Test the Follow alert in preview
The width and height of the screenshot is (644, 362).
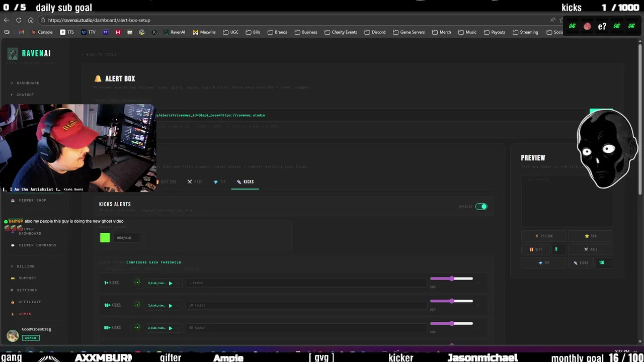(544, 236)
